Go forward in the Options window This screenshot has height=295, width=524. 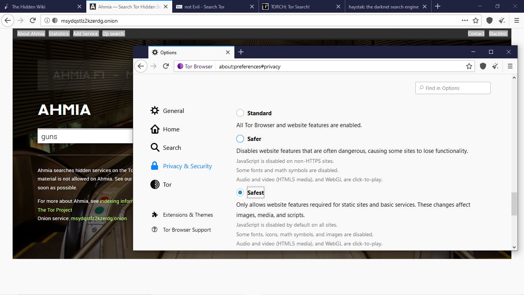153,66
